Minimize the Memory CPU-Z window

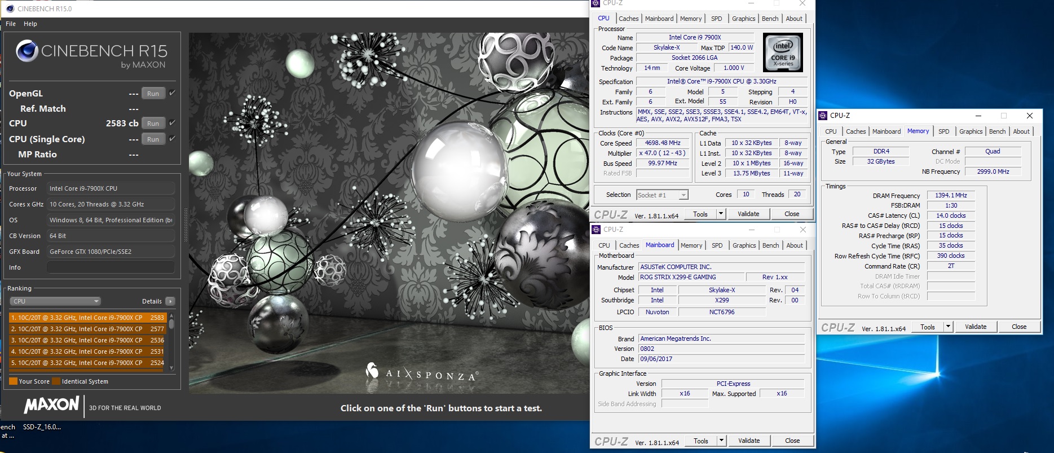pyautogui.click(x=977, y=116)
